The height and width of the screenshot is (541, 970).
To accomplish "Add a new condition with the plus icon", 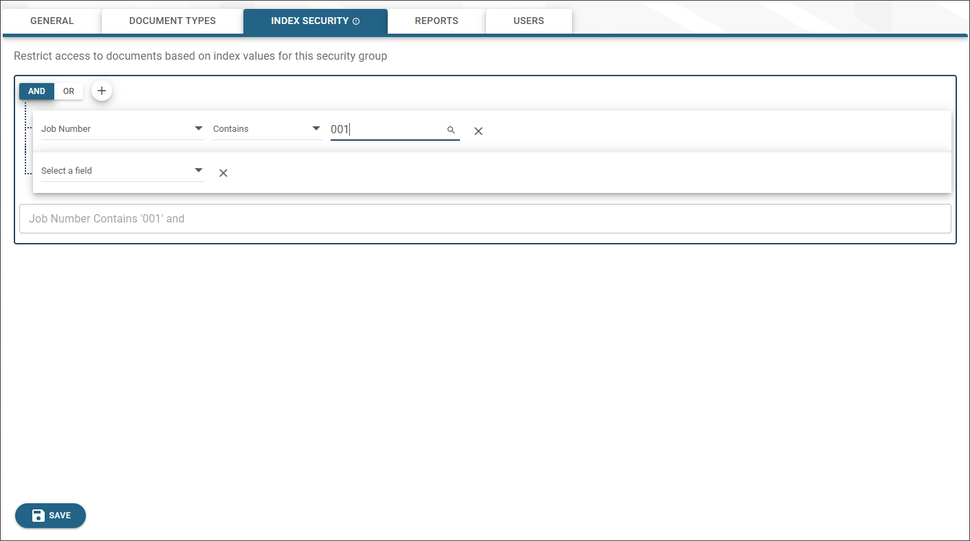I will coord(102,91).
